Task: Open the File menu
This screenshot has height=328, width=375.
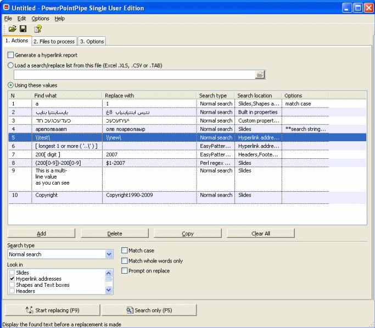Action: tap(8, 19)
